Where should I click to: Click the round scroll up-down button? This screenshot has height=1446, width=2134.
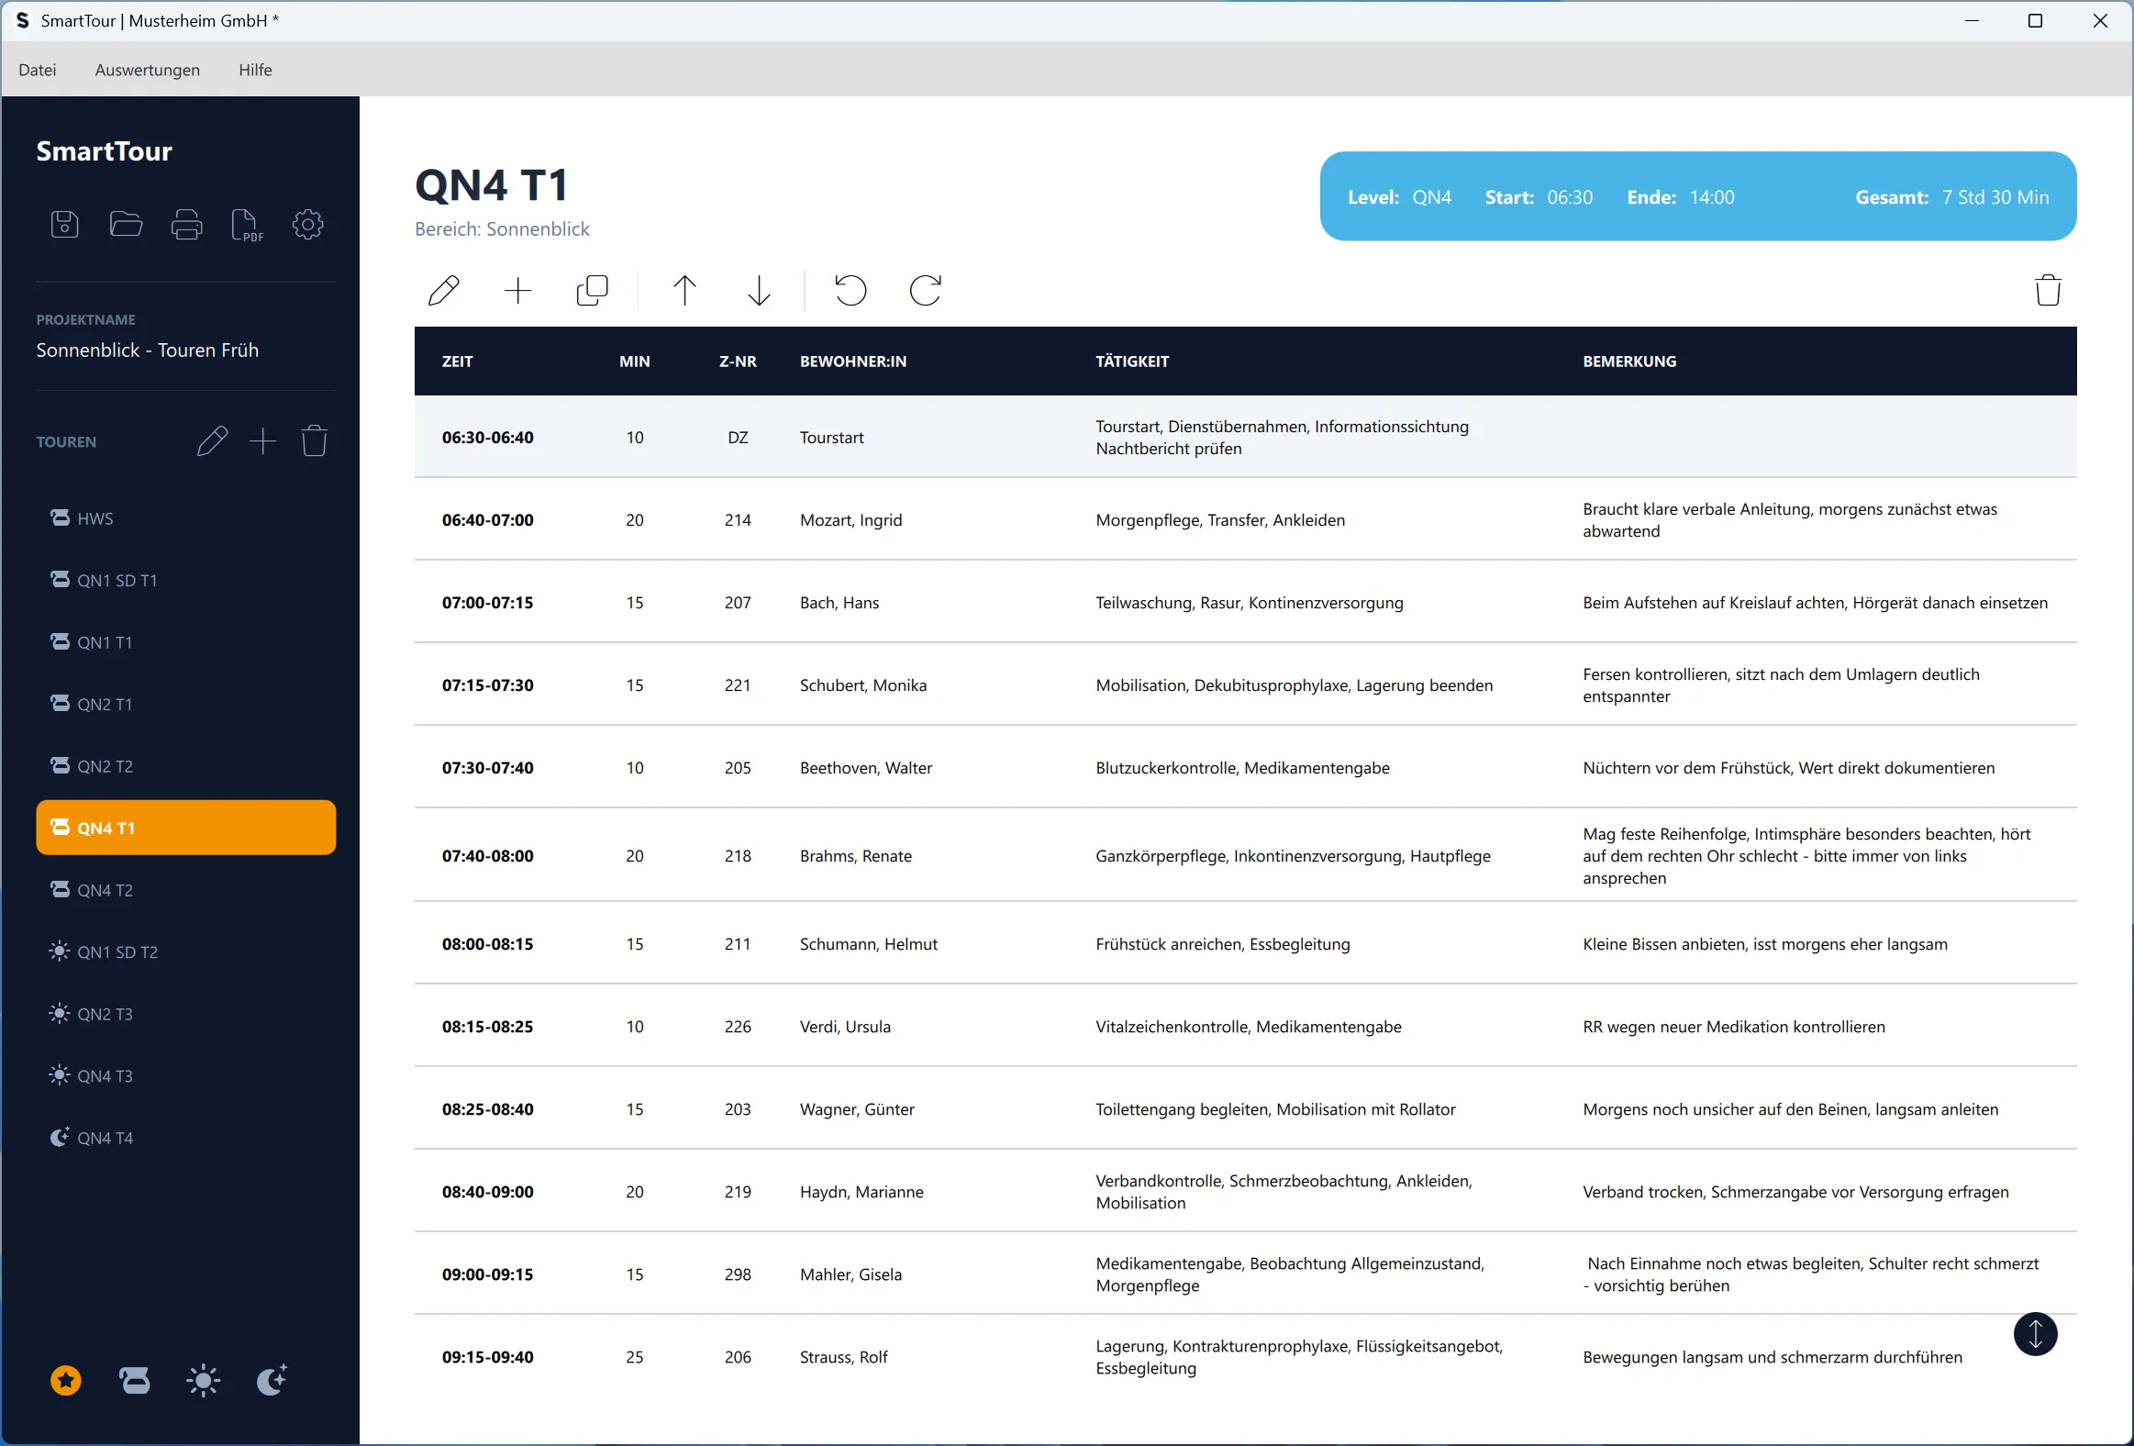click(x=2034, y=1334)
